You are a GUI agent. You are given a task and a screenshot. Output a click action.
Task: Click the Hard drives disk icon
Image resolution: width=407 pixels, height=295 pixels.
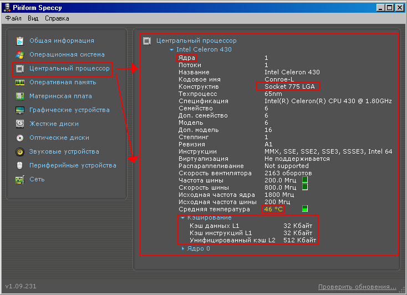coord(20,124)
